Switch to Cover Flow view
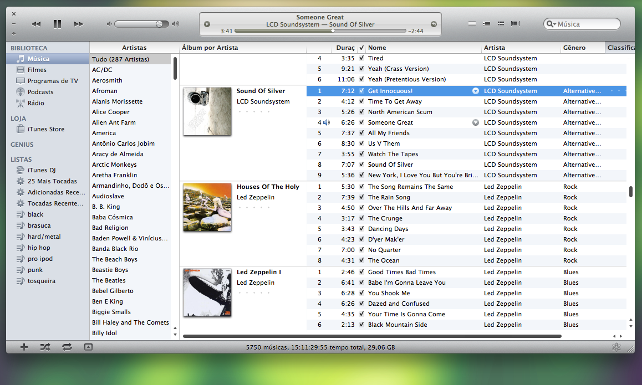This screenshot has width=642, height=385. coord(515,24)
